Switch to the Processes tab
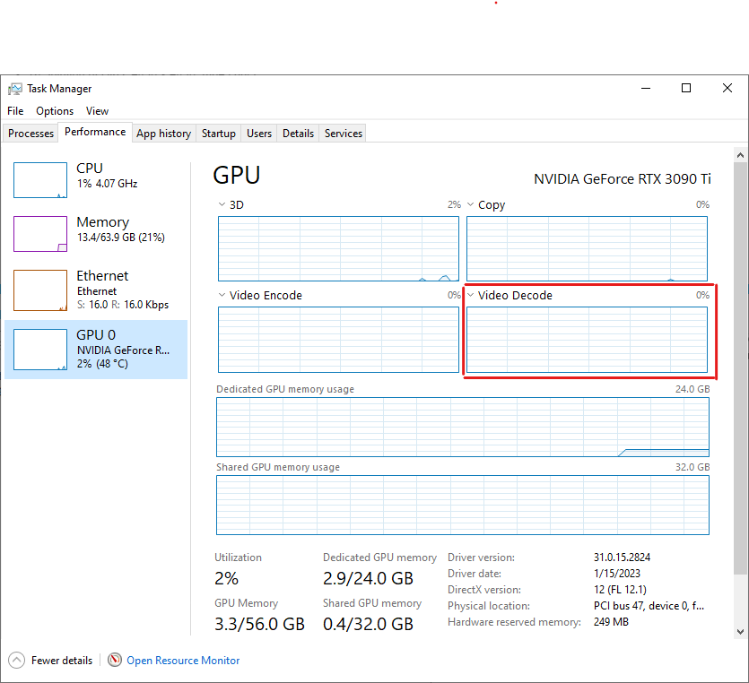This screenshot has width=749, height=683. click(31, 134)
